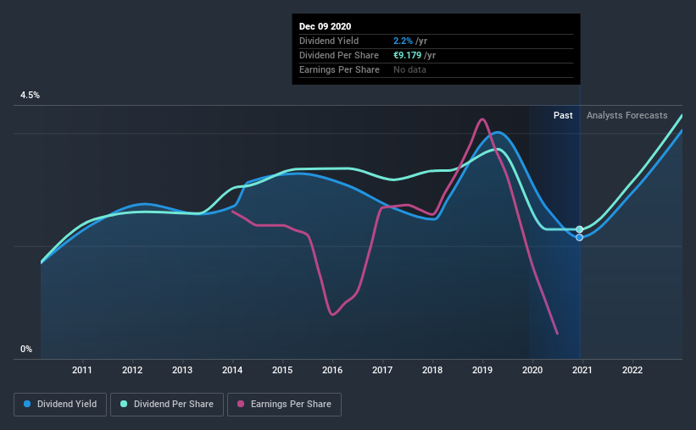
Task: Click the 2.2% dividend yield value
Action: (403, 41)
